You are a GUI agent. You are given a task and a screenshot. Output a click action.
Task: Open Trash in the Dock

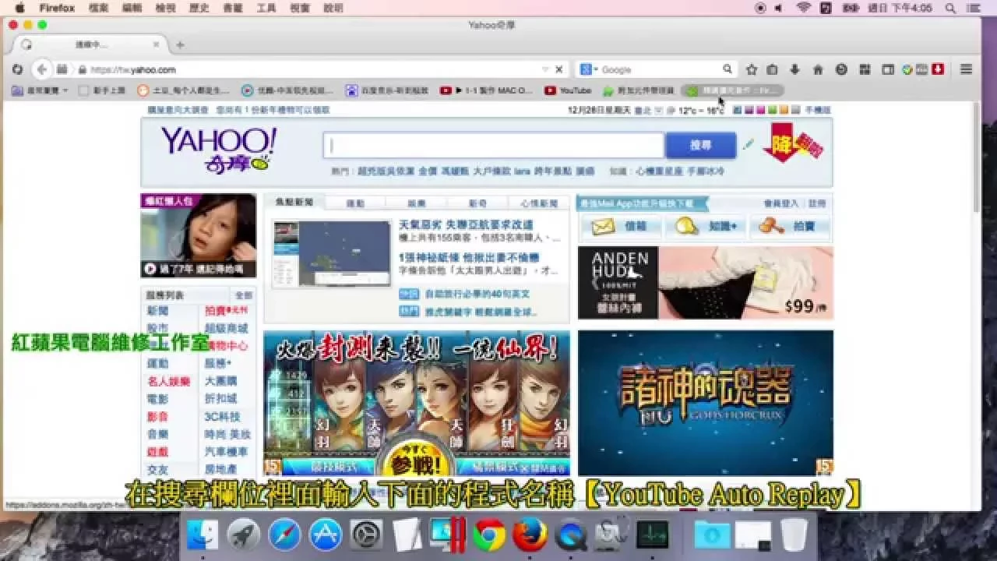[x=794, y=535]
